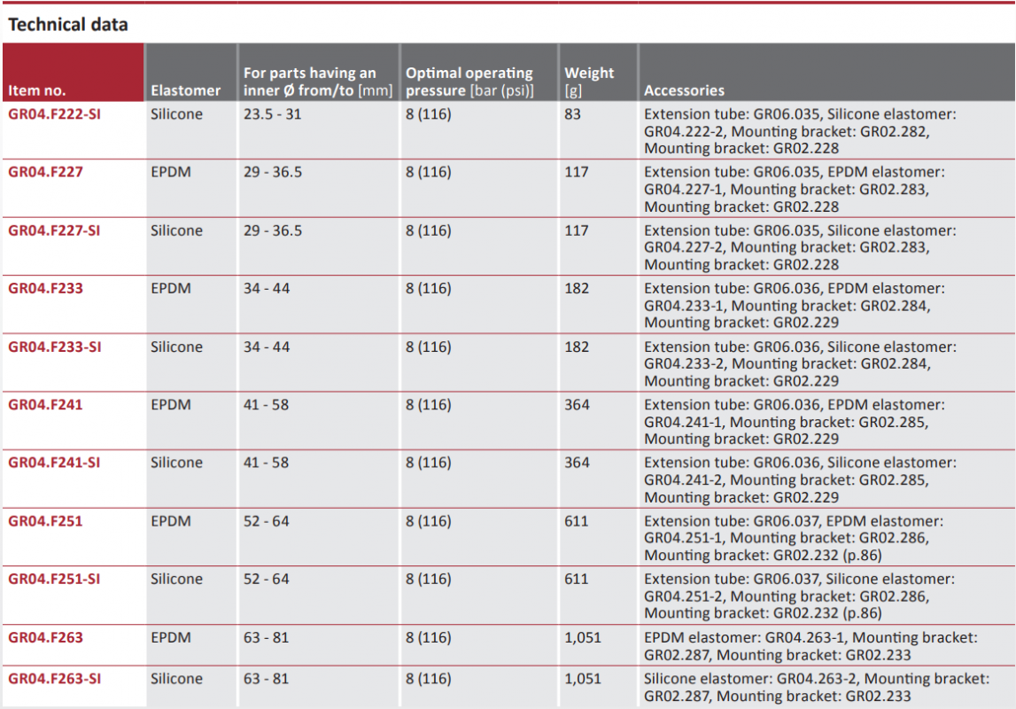Select item GR04.F241
This screenshot has height=709, width=1016.
45,404
